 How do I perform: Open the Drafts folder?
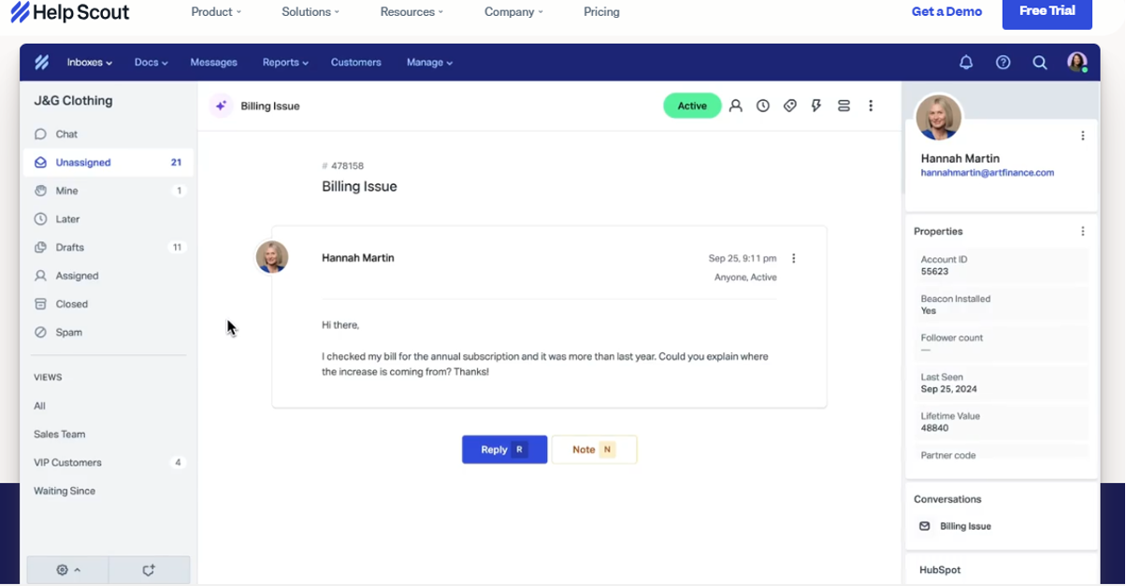[x=108, y=248]
